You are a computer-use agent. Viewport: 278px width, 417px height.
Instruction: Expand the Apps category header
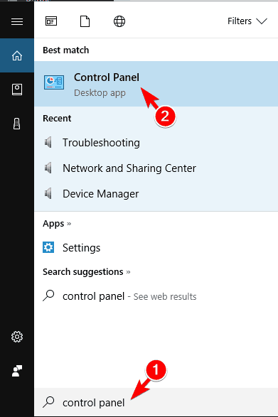tap(57, 224)
